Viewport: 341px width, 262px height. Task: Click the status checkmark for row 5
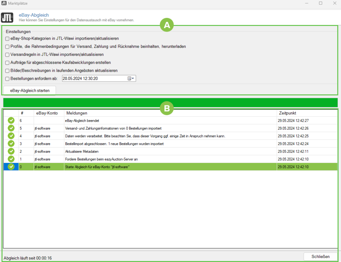[x=11, y=128]
